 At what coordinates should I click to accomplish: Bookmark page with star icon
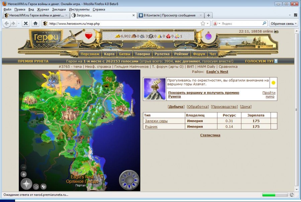click(203, 23)
